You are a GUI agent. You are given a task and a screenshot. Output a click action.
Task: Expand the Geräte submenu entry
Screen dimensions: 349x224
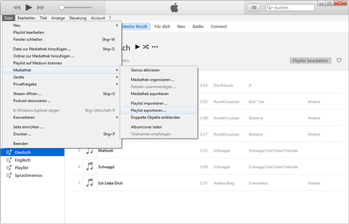point(62,77)
